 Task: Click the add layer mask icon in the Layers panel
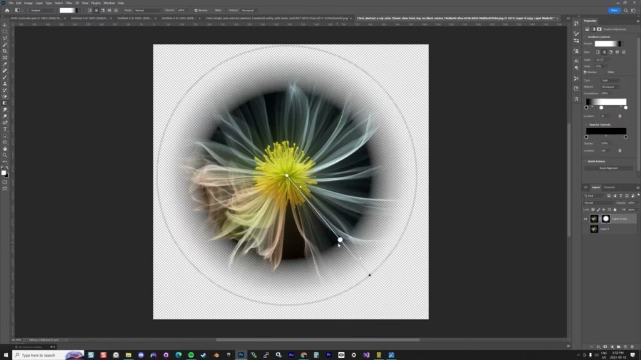pyautogui.click(x=605, y=346)
